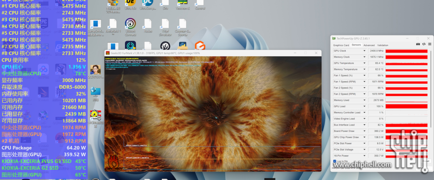Open the Validation tab in GPU-Z

(x=383, y=45)
